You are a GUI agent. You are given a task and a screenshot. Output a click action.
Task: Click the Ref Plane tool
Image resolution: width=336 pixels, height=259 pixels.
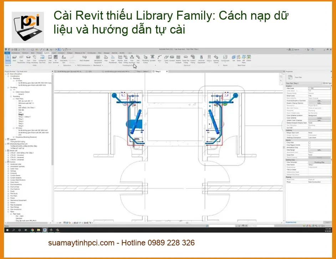click(244, 59)
